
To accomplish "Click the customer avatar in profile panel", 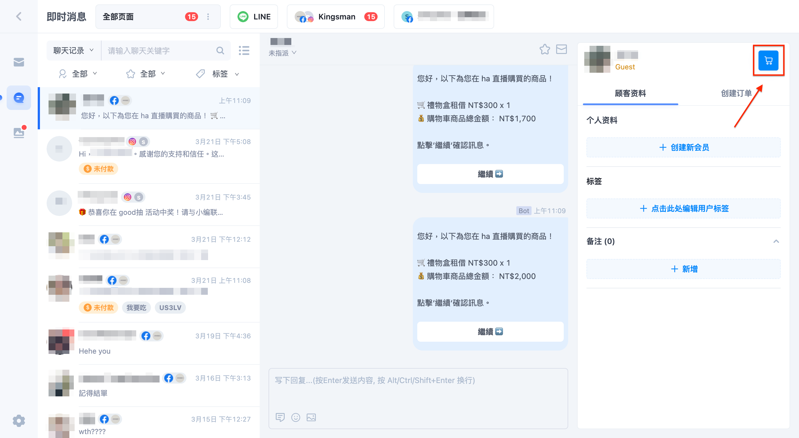I will [597, 59].
